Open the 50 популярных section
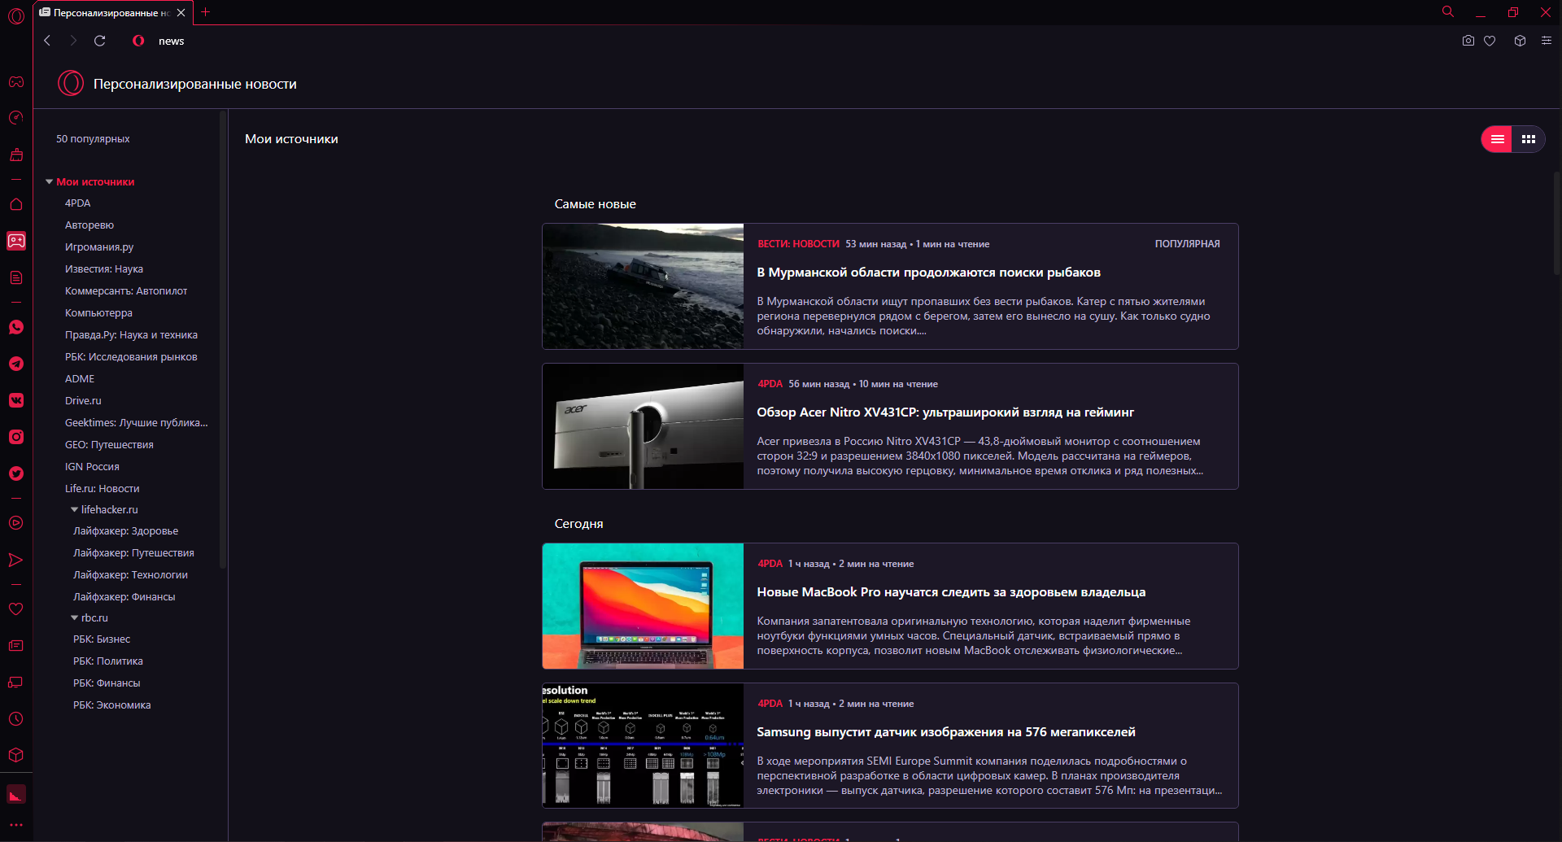This screenshot has width=1562, height=842. click(x=93, y=139)
